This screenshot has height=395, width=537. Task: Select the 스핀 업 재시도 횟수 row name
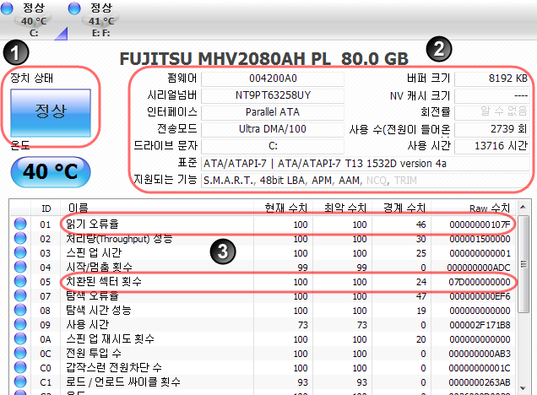point(110,338)
